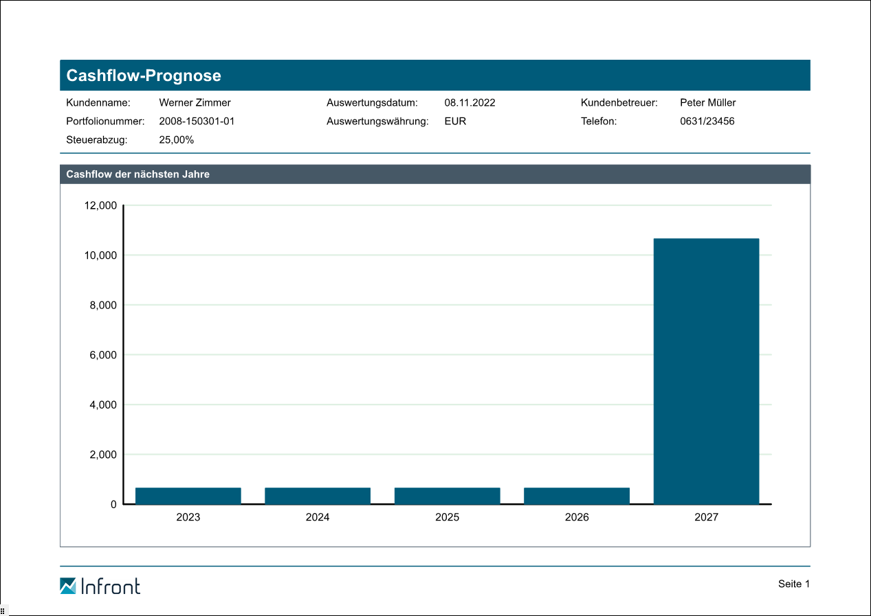Click the Infront wordmark text in footer

point(111,586)
